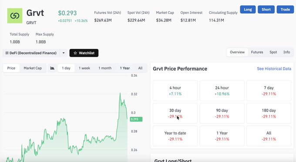Select the Market Cap chart toggle
Image resolution: width=296 pixels, height=162 pixels.
click(33, 68)
